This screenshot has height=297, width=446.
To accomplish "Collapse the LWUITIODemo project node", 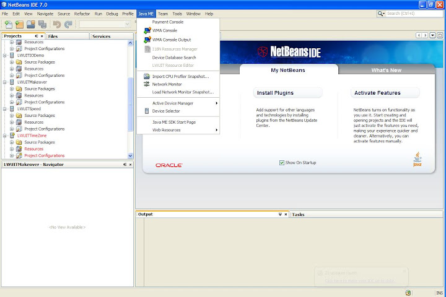I will tap(5, 56).
